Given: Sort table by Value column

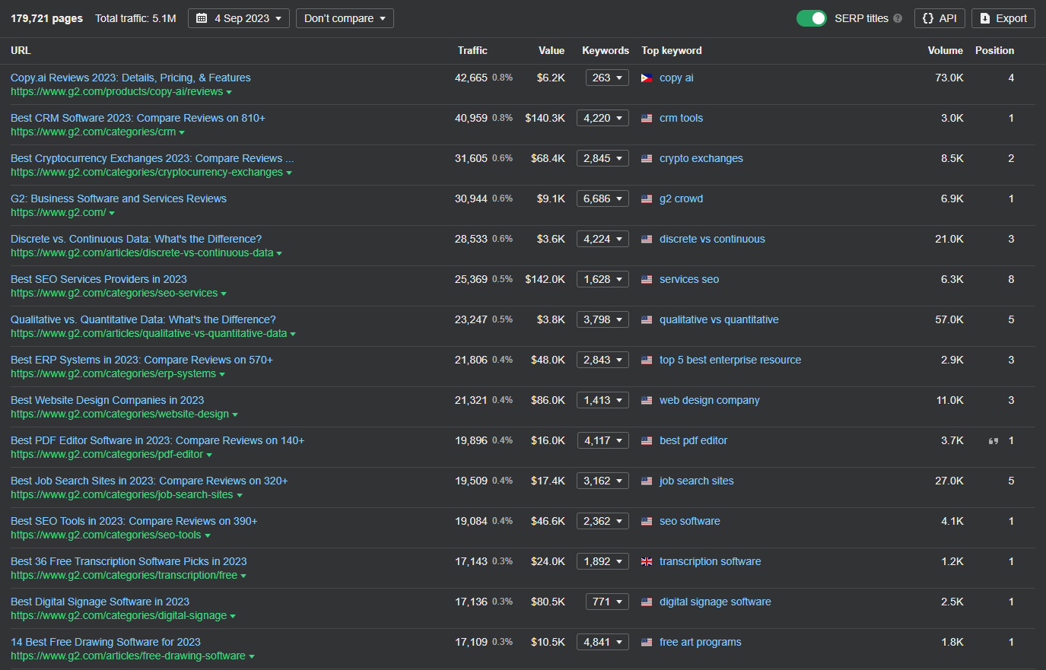Looking at the screenshot, I should tap(552, 50).
